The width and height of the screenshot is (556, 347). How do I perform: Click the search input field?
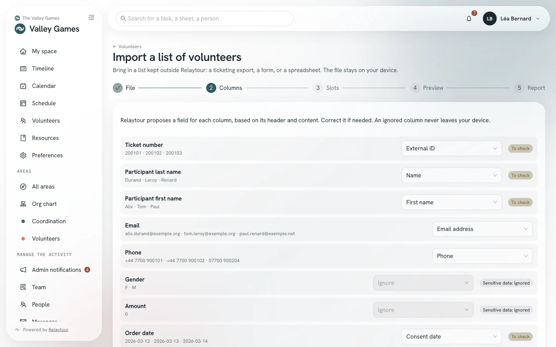click(x=205, y=19)
